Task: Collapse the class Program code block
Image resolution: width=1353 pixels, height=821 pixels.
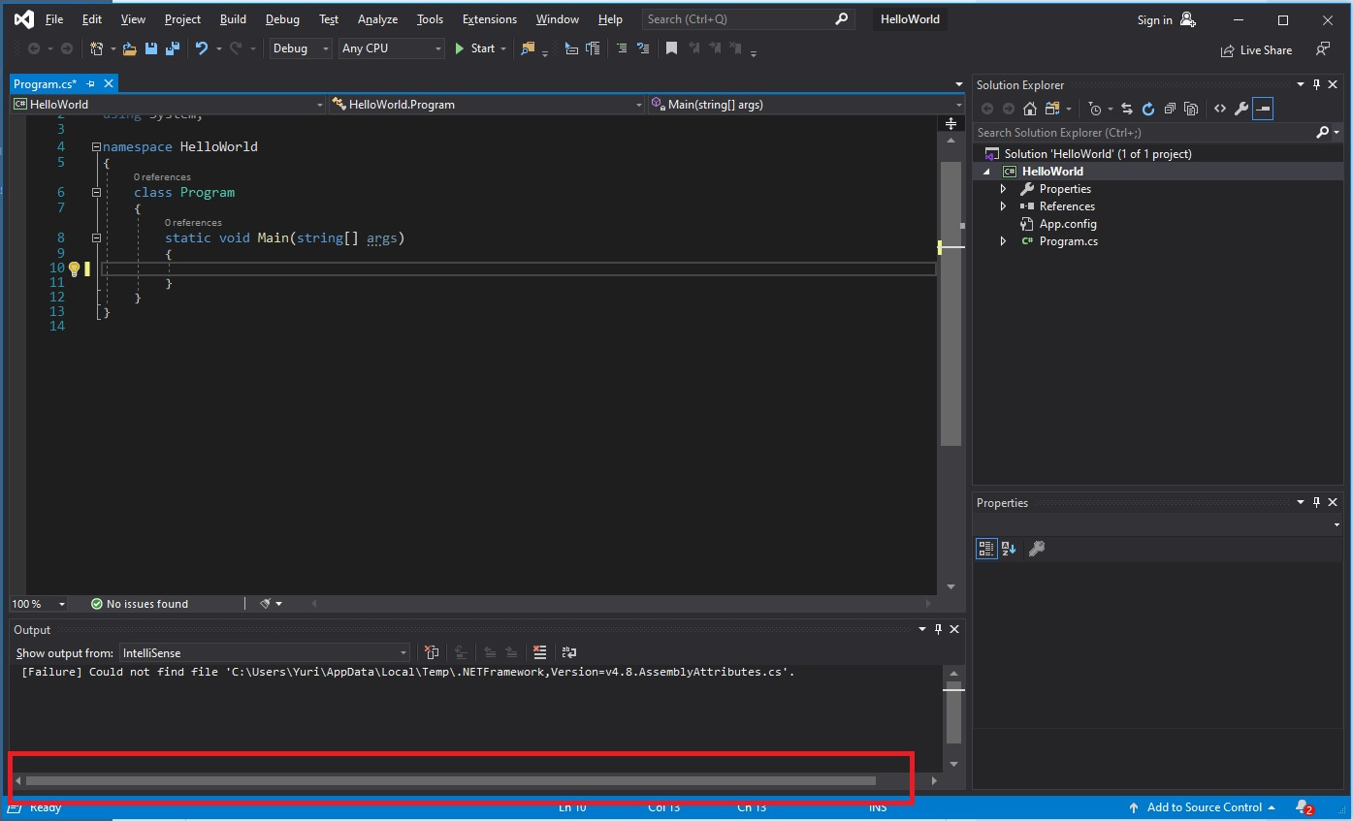Action: pyautogui.click(x=96, y=193)
